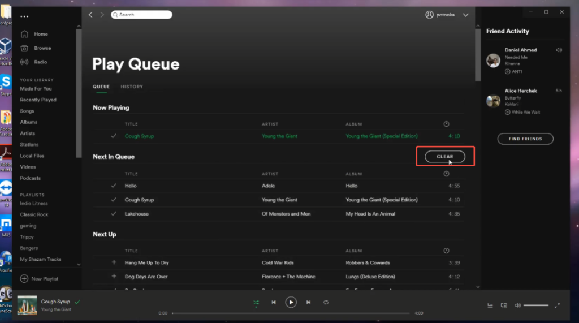Click the speaker icon beside Daniel Ahmed

(x=559, y=50)
